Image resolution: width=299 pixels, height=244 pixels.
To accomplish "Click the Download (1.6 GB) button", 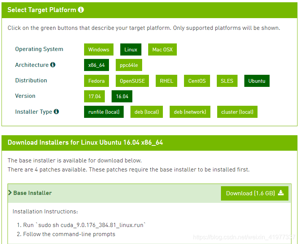I will 255,193.
